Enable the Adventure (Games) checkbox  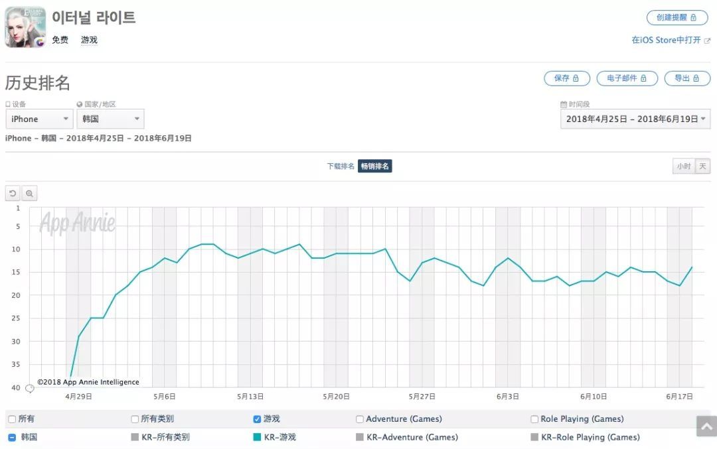tap(360, 419)
